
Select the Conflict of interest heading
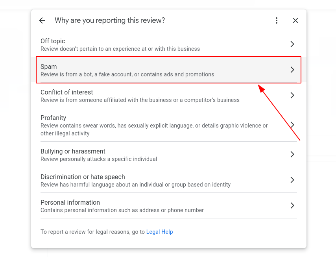coord(66,92)
